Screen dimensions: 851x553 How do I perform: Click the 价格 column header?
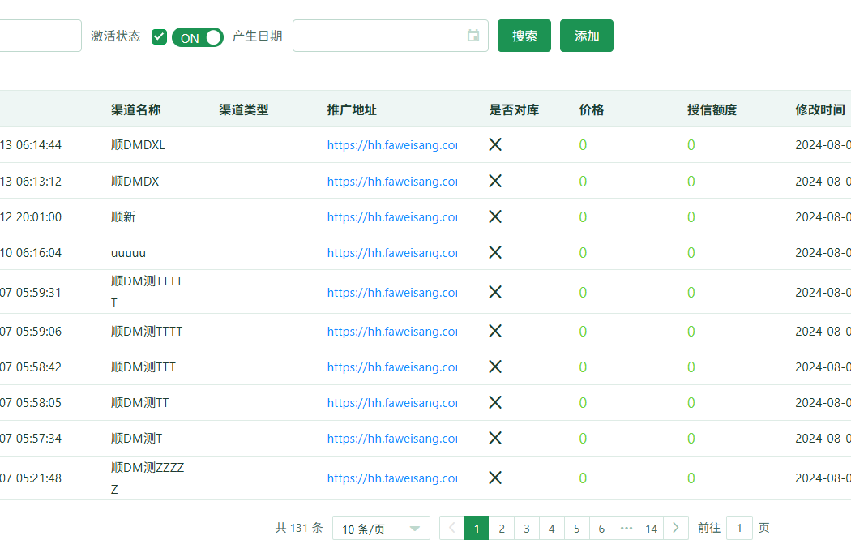(592, 109)
